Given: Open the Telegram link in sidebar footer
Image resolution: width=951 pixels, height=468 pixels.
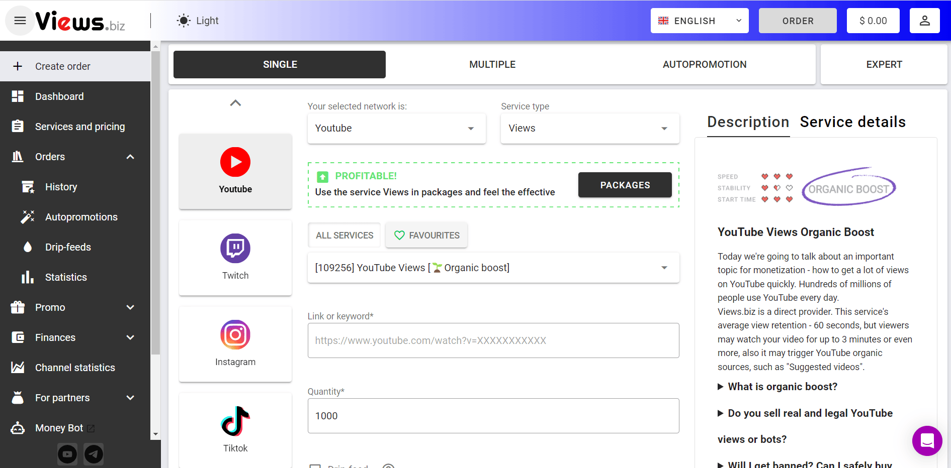Looking at the screenshot, I should [94, 454].
